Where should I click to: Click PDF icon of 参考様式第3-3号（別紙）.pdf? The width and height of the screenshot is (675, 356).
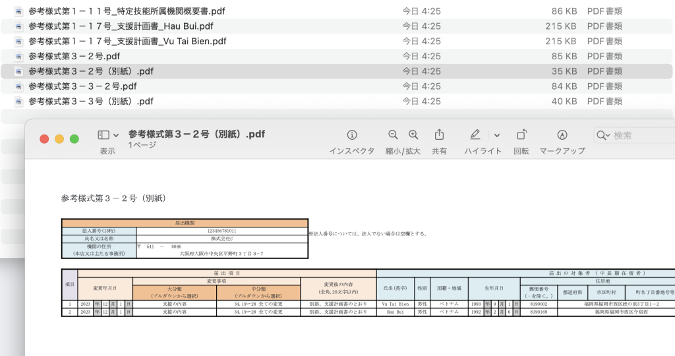tap(18, 102)
